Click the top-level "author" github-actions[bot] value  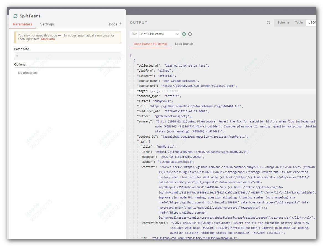[x=172, y=116]
